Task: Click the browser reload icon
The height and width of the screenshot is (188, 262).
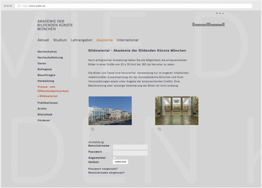Action: pos(19,6)
